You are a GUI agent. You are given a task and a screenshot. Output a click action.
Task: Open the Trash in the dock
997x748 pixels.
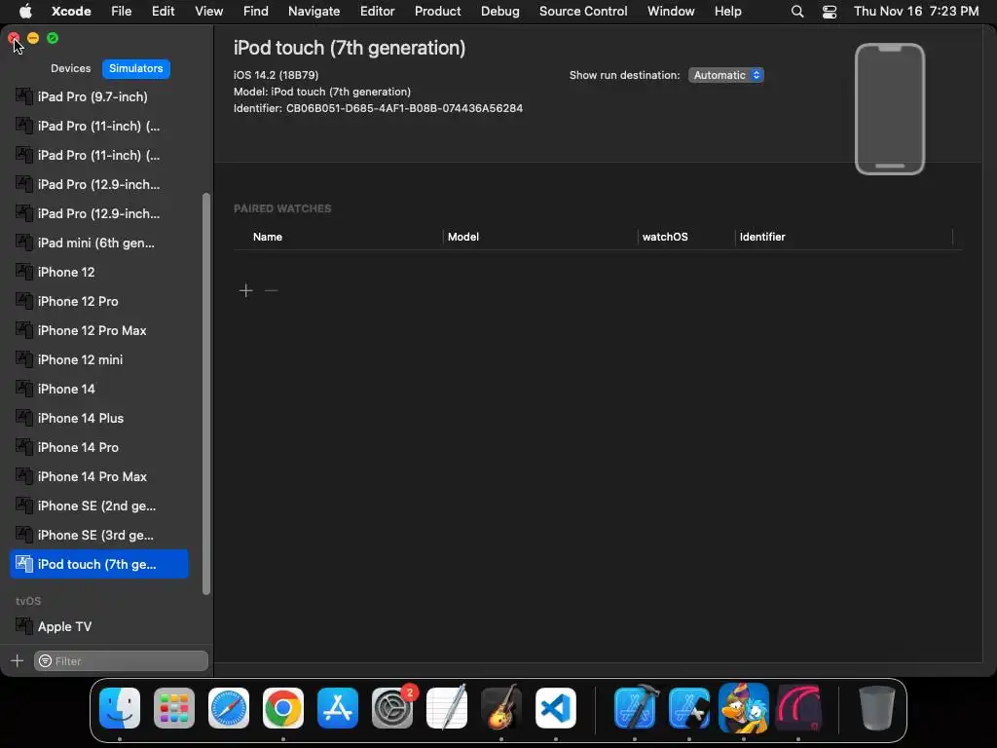point(877,708)
